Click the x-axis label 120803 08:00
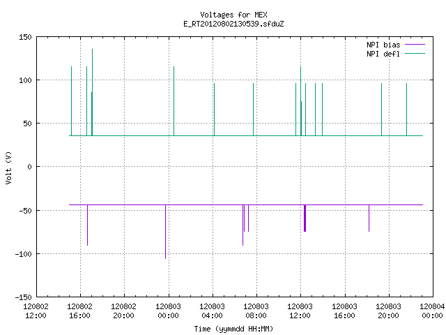Image resolution: width=446 pixels, height=335 pixels. point(256,311)
